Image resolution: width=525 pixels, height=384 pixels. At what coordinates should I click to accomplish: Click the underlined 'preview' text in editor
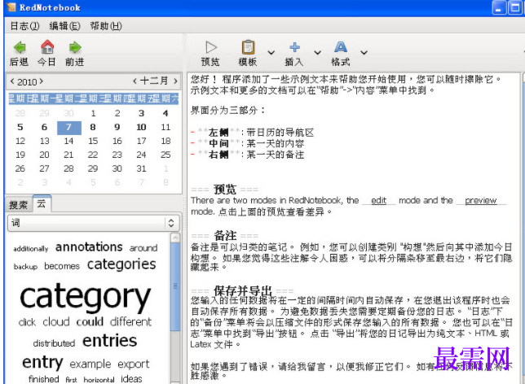click(x=481, y=200)
